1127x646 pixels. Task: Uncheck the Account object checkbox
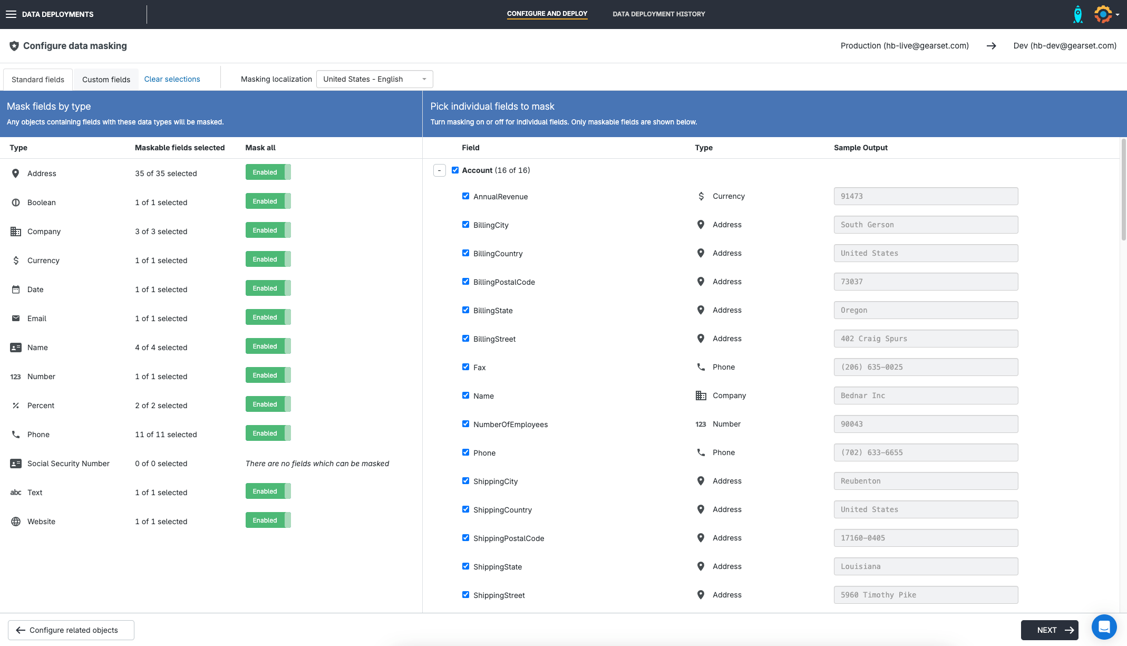[455, 170]
